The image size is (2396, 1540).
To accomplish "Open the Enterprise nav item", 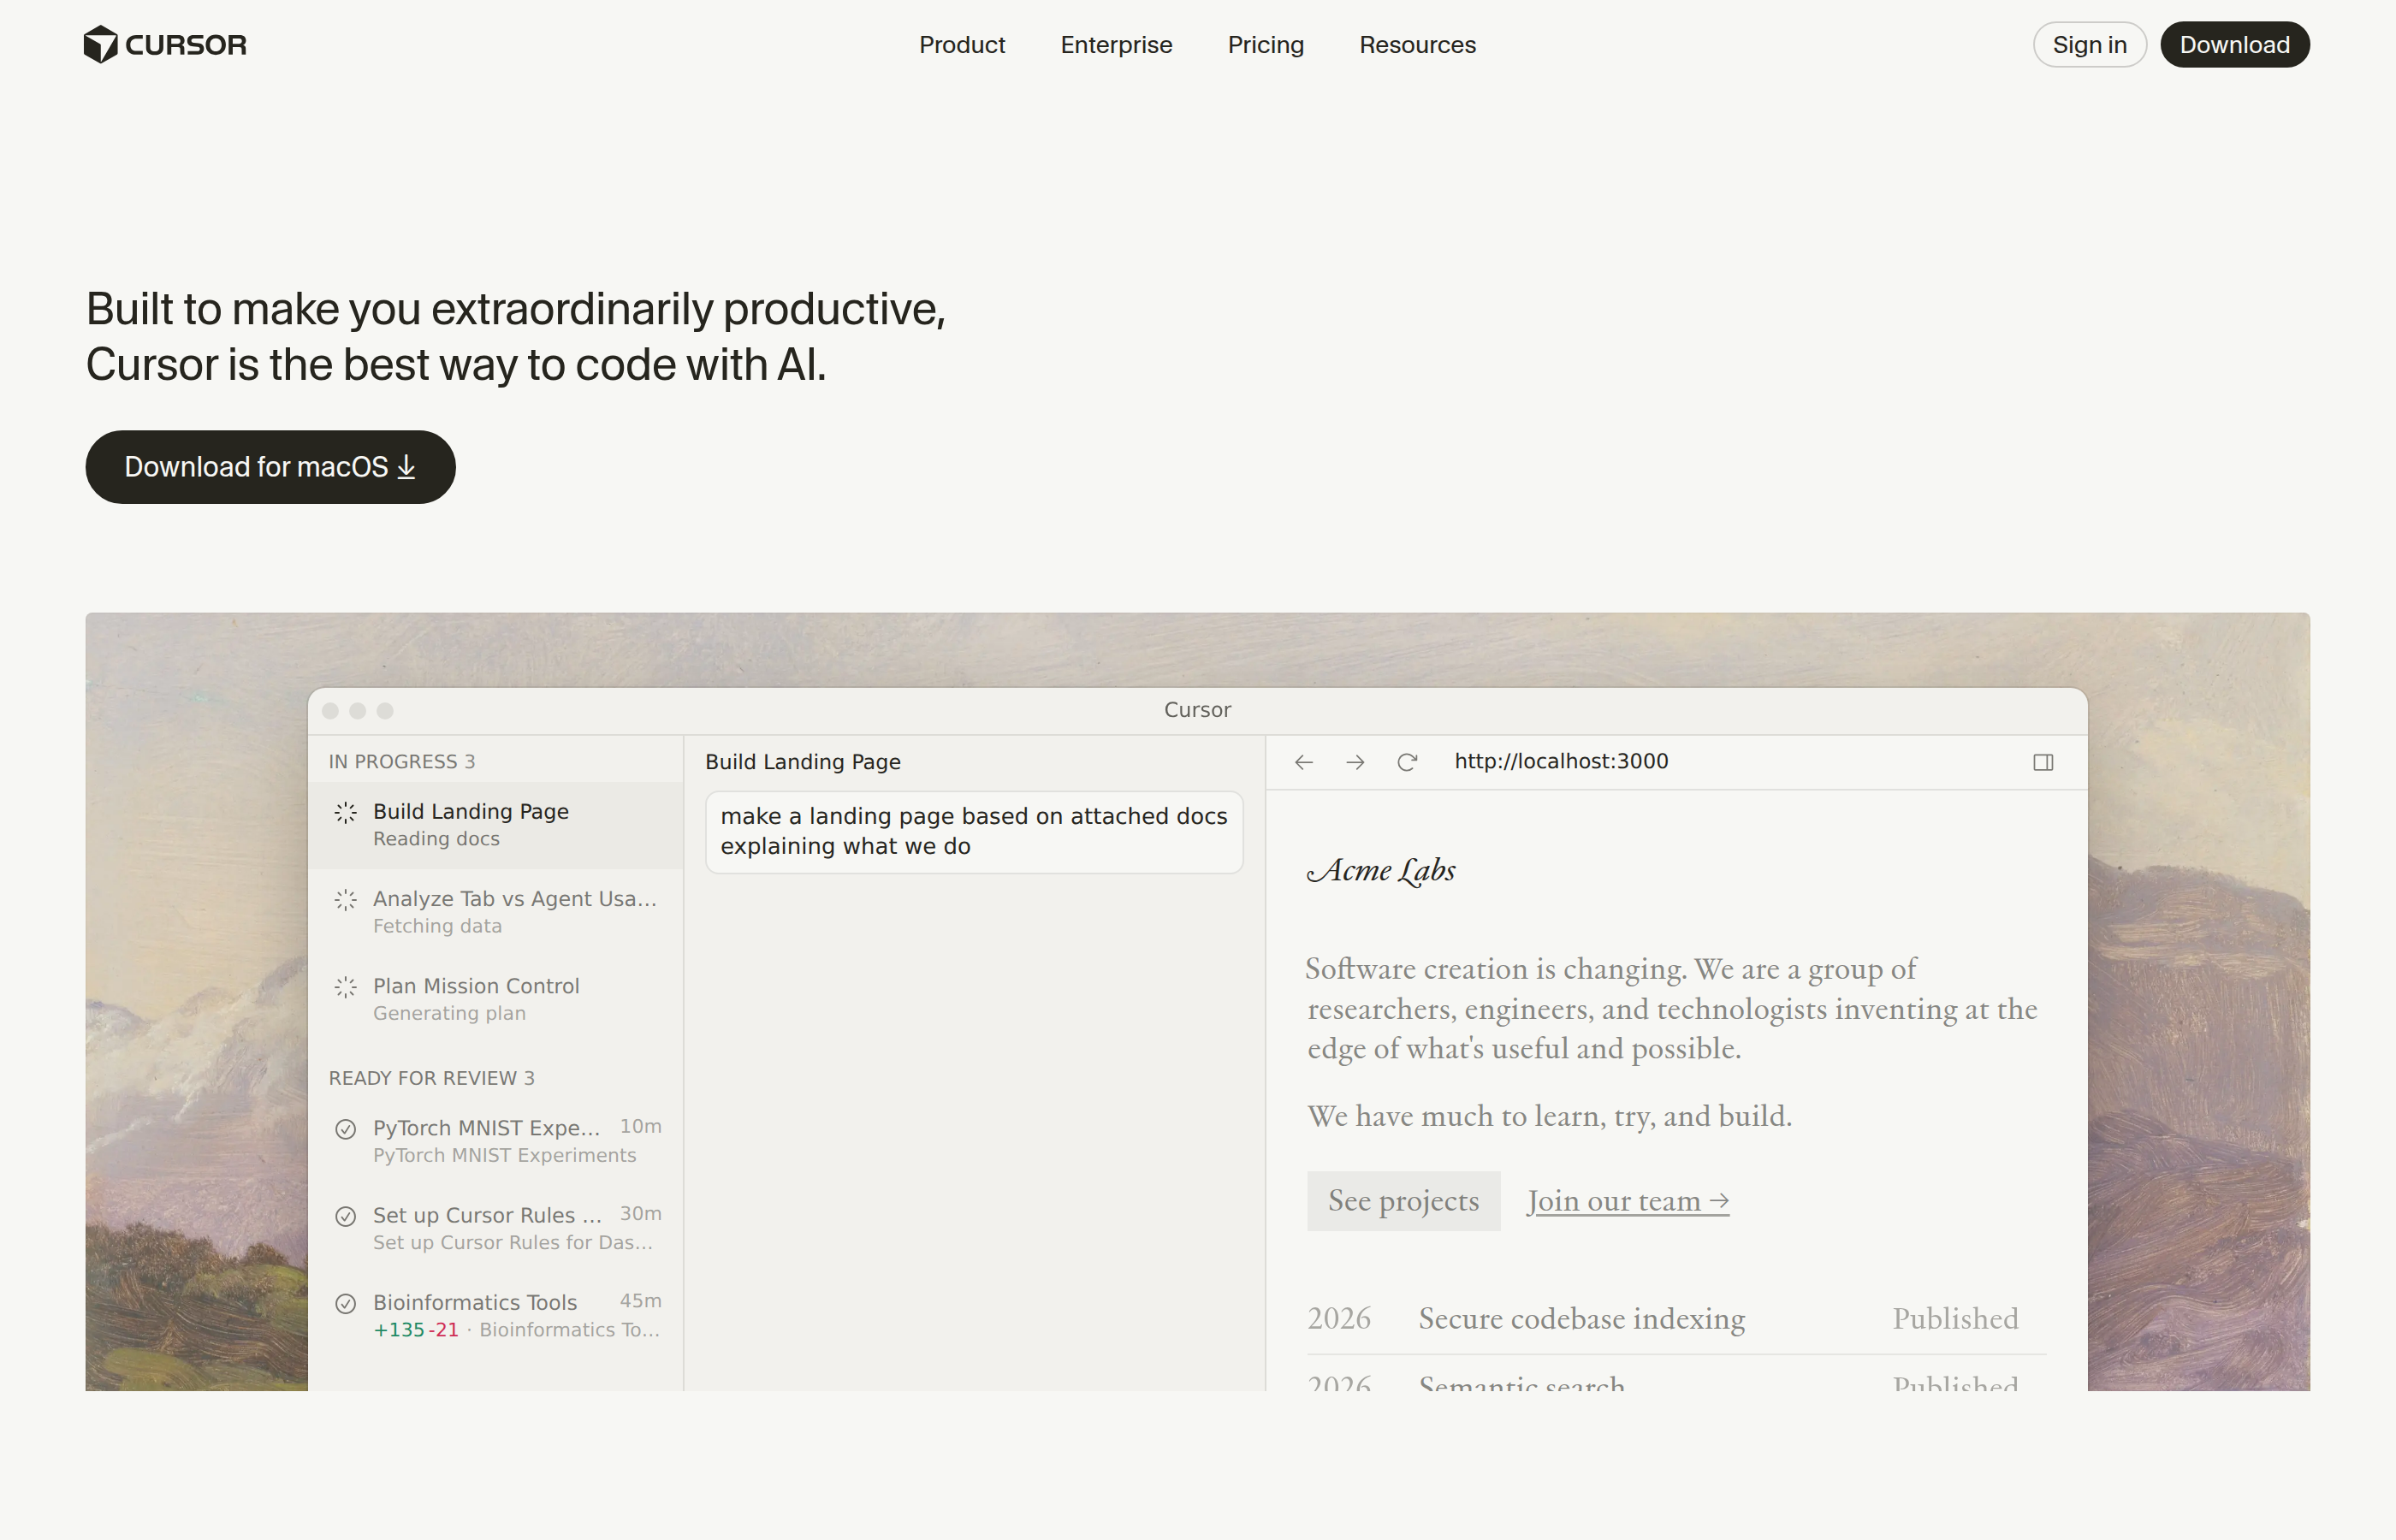I will pyautogui.click(x=1115, y=45).
